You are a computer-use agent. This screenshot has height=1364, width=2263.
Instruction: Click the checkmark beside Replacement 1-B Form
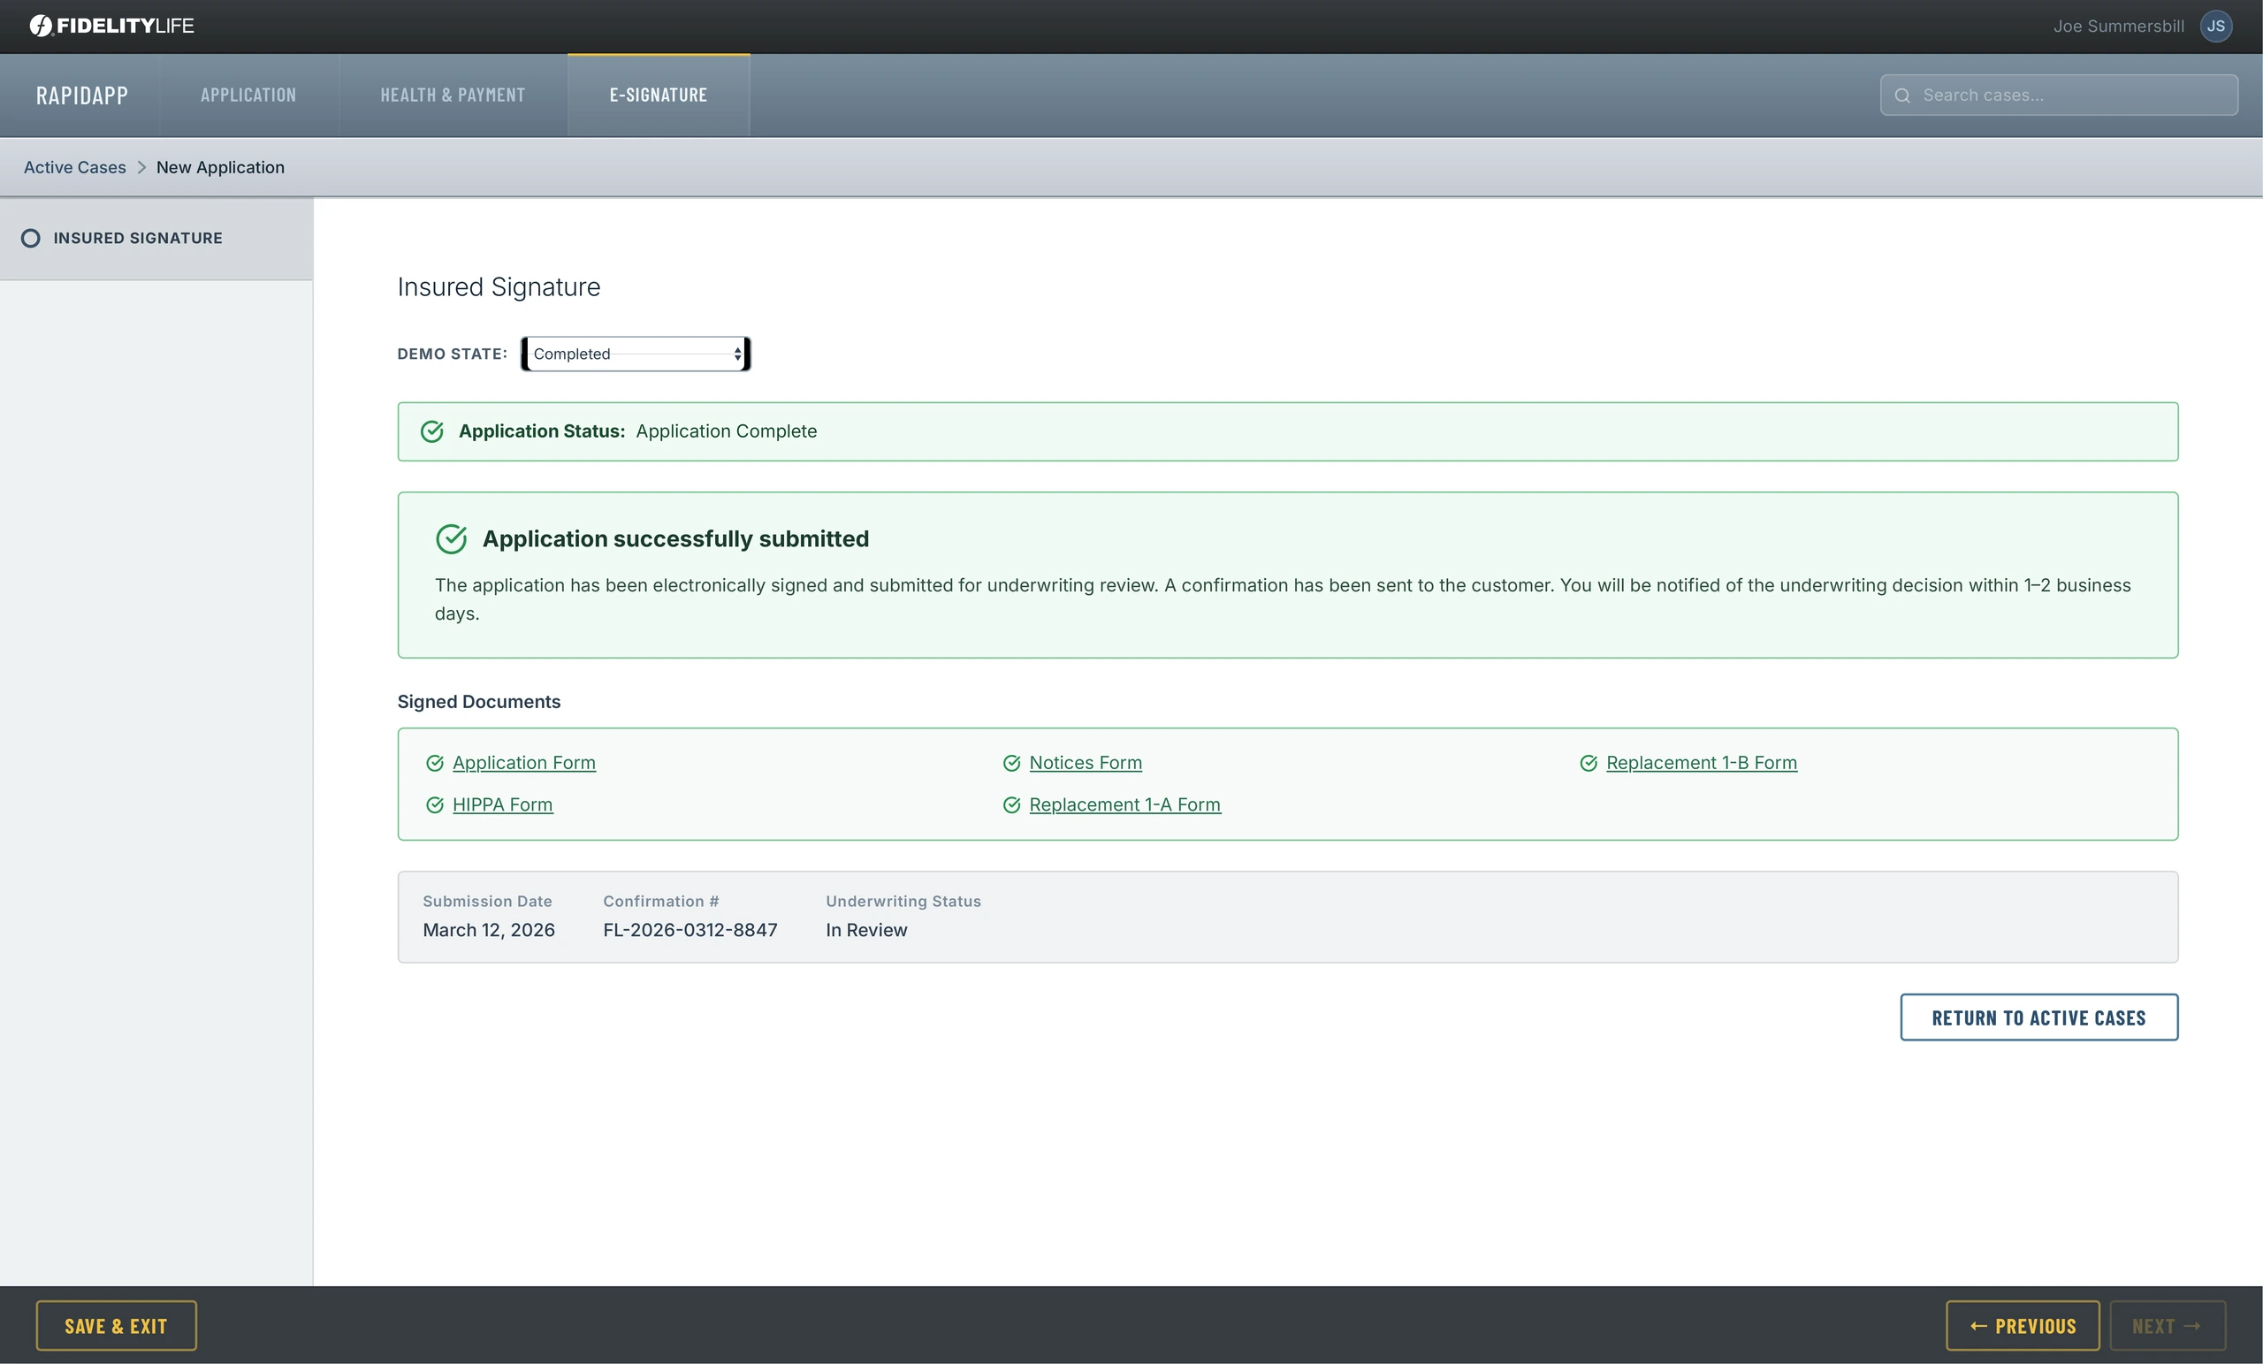click(x=1588, y=763)
